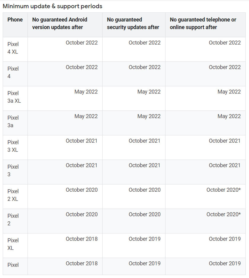Select the Pixel 2 phone name cell

[13, 220]
